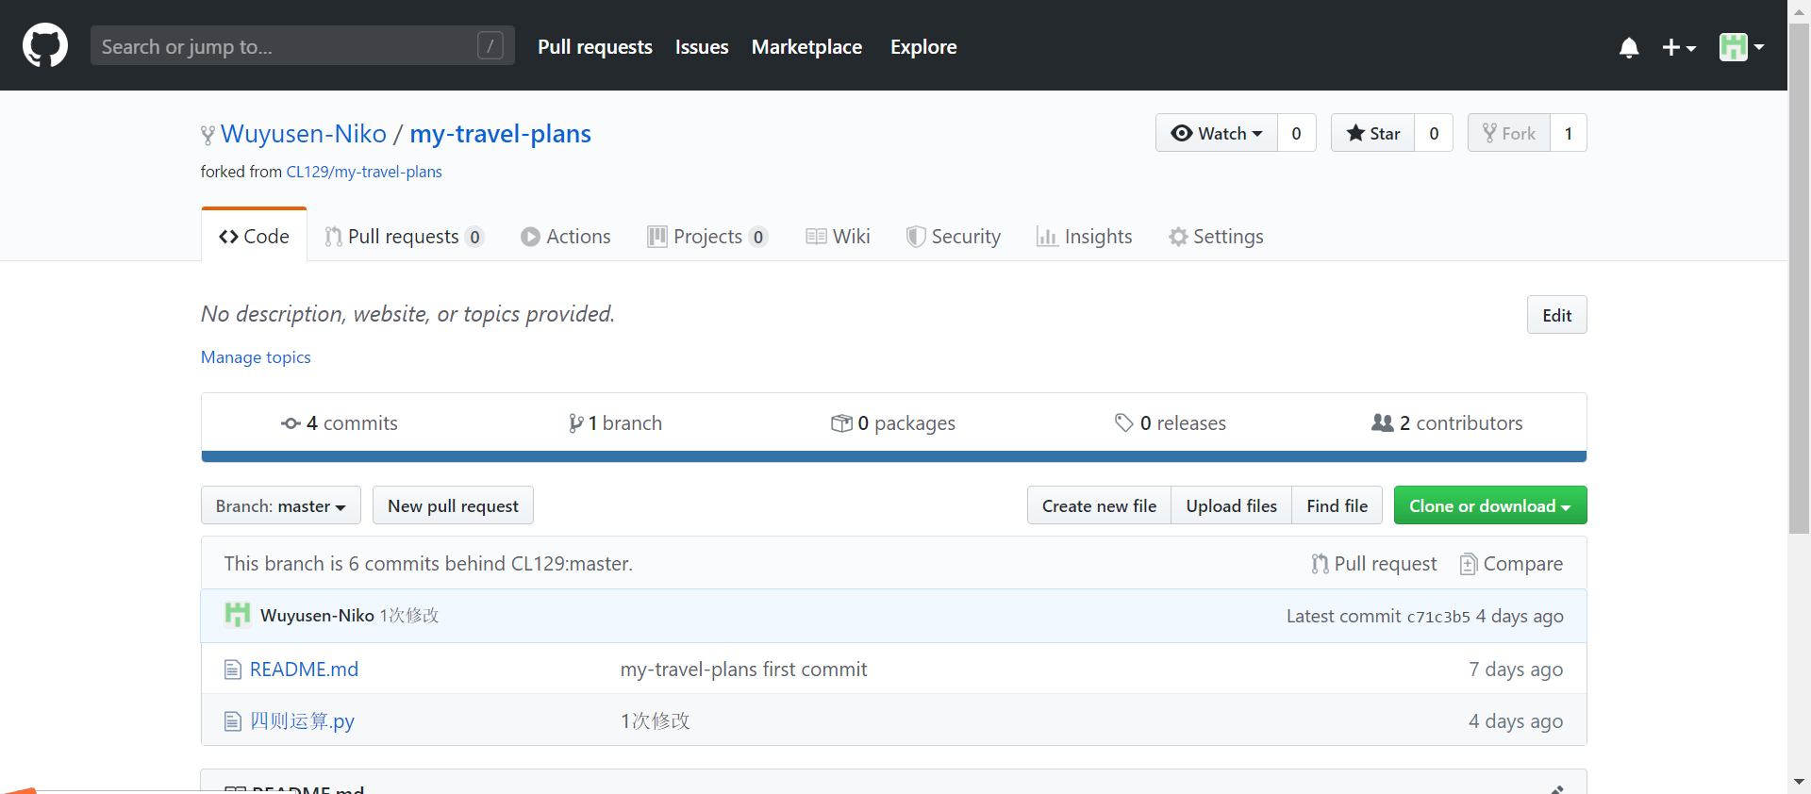Switch to the Pull requests repository tab

[404, 236]
